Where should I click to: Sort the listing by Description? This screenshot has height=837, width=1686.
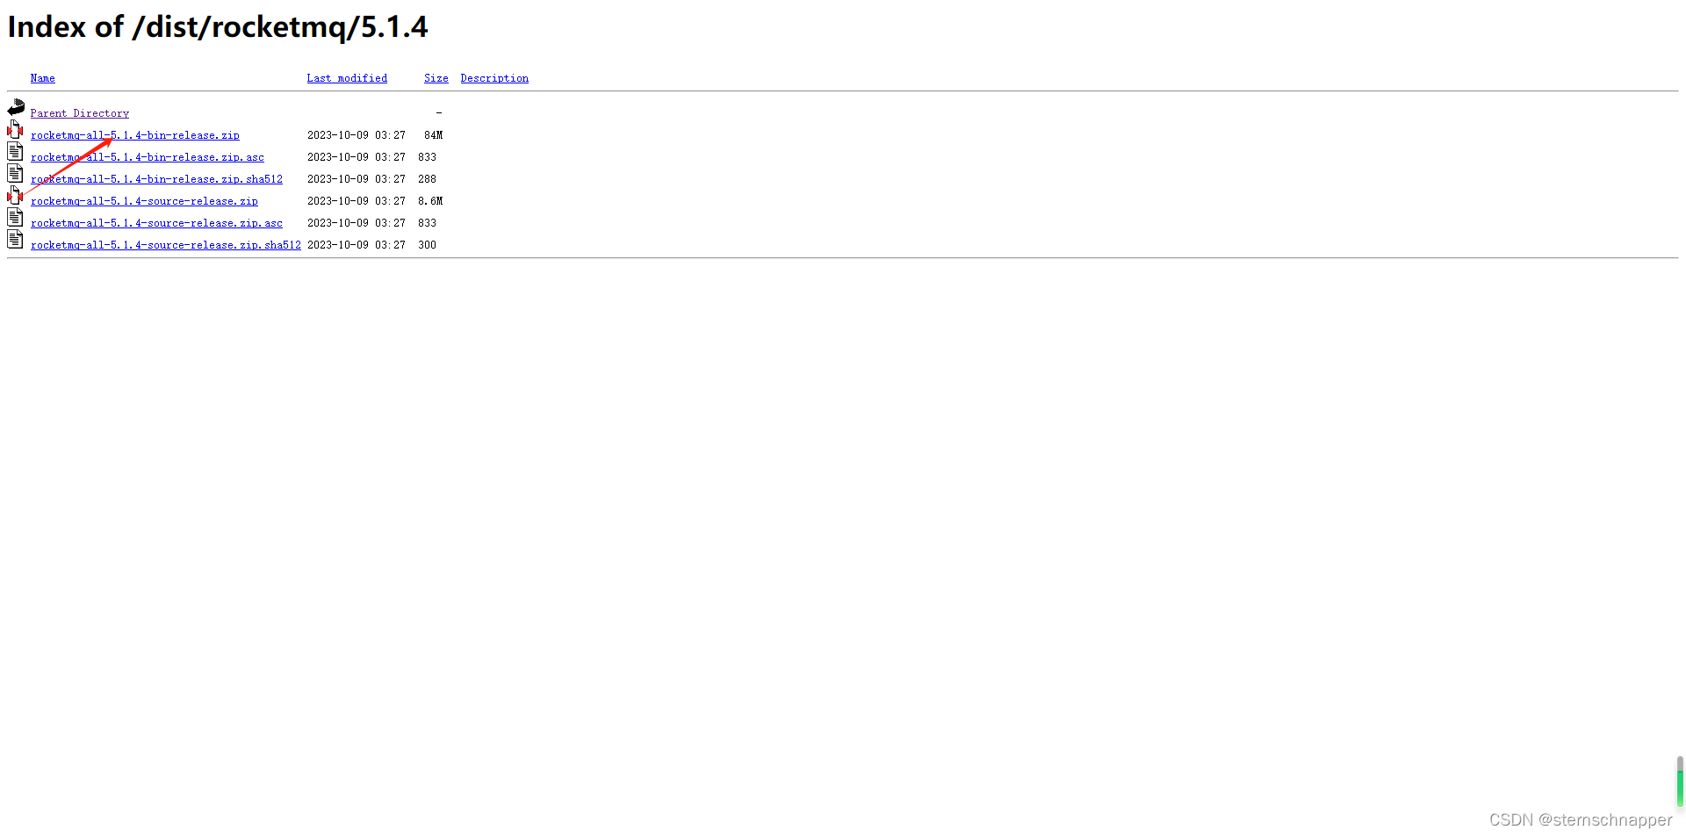point(494,78)
